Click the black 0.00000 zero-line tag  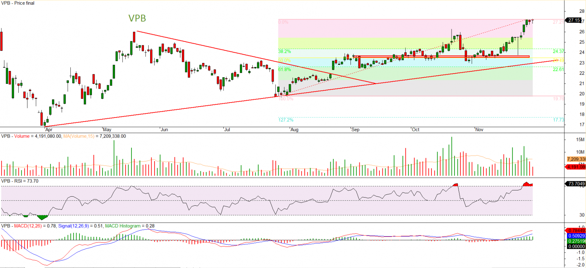(x=576, y=246)
